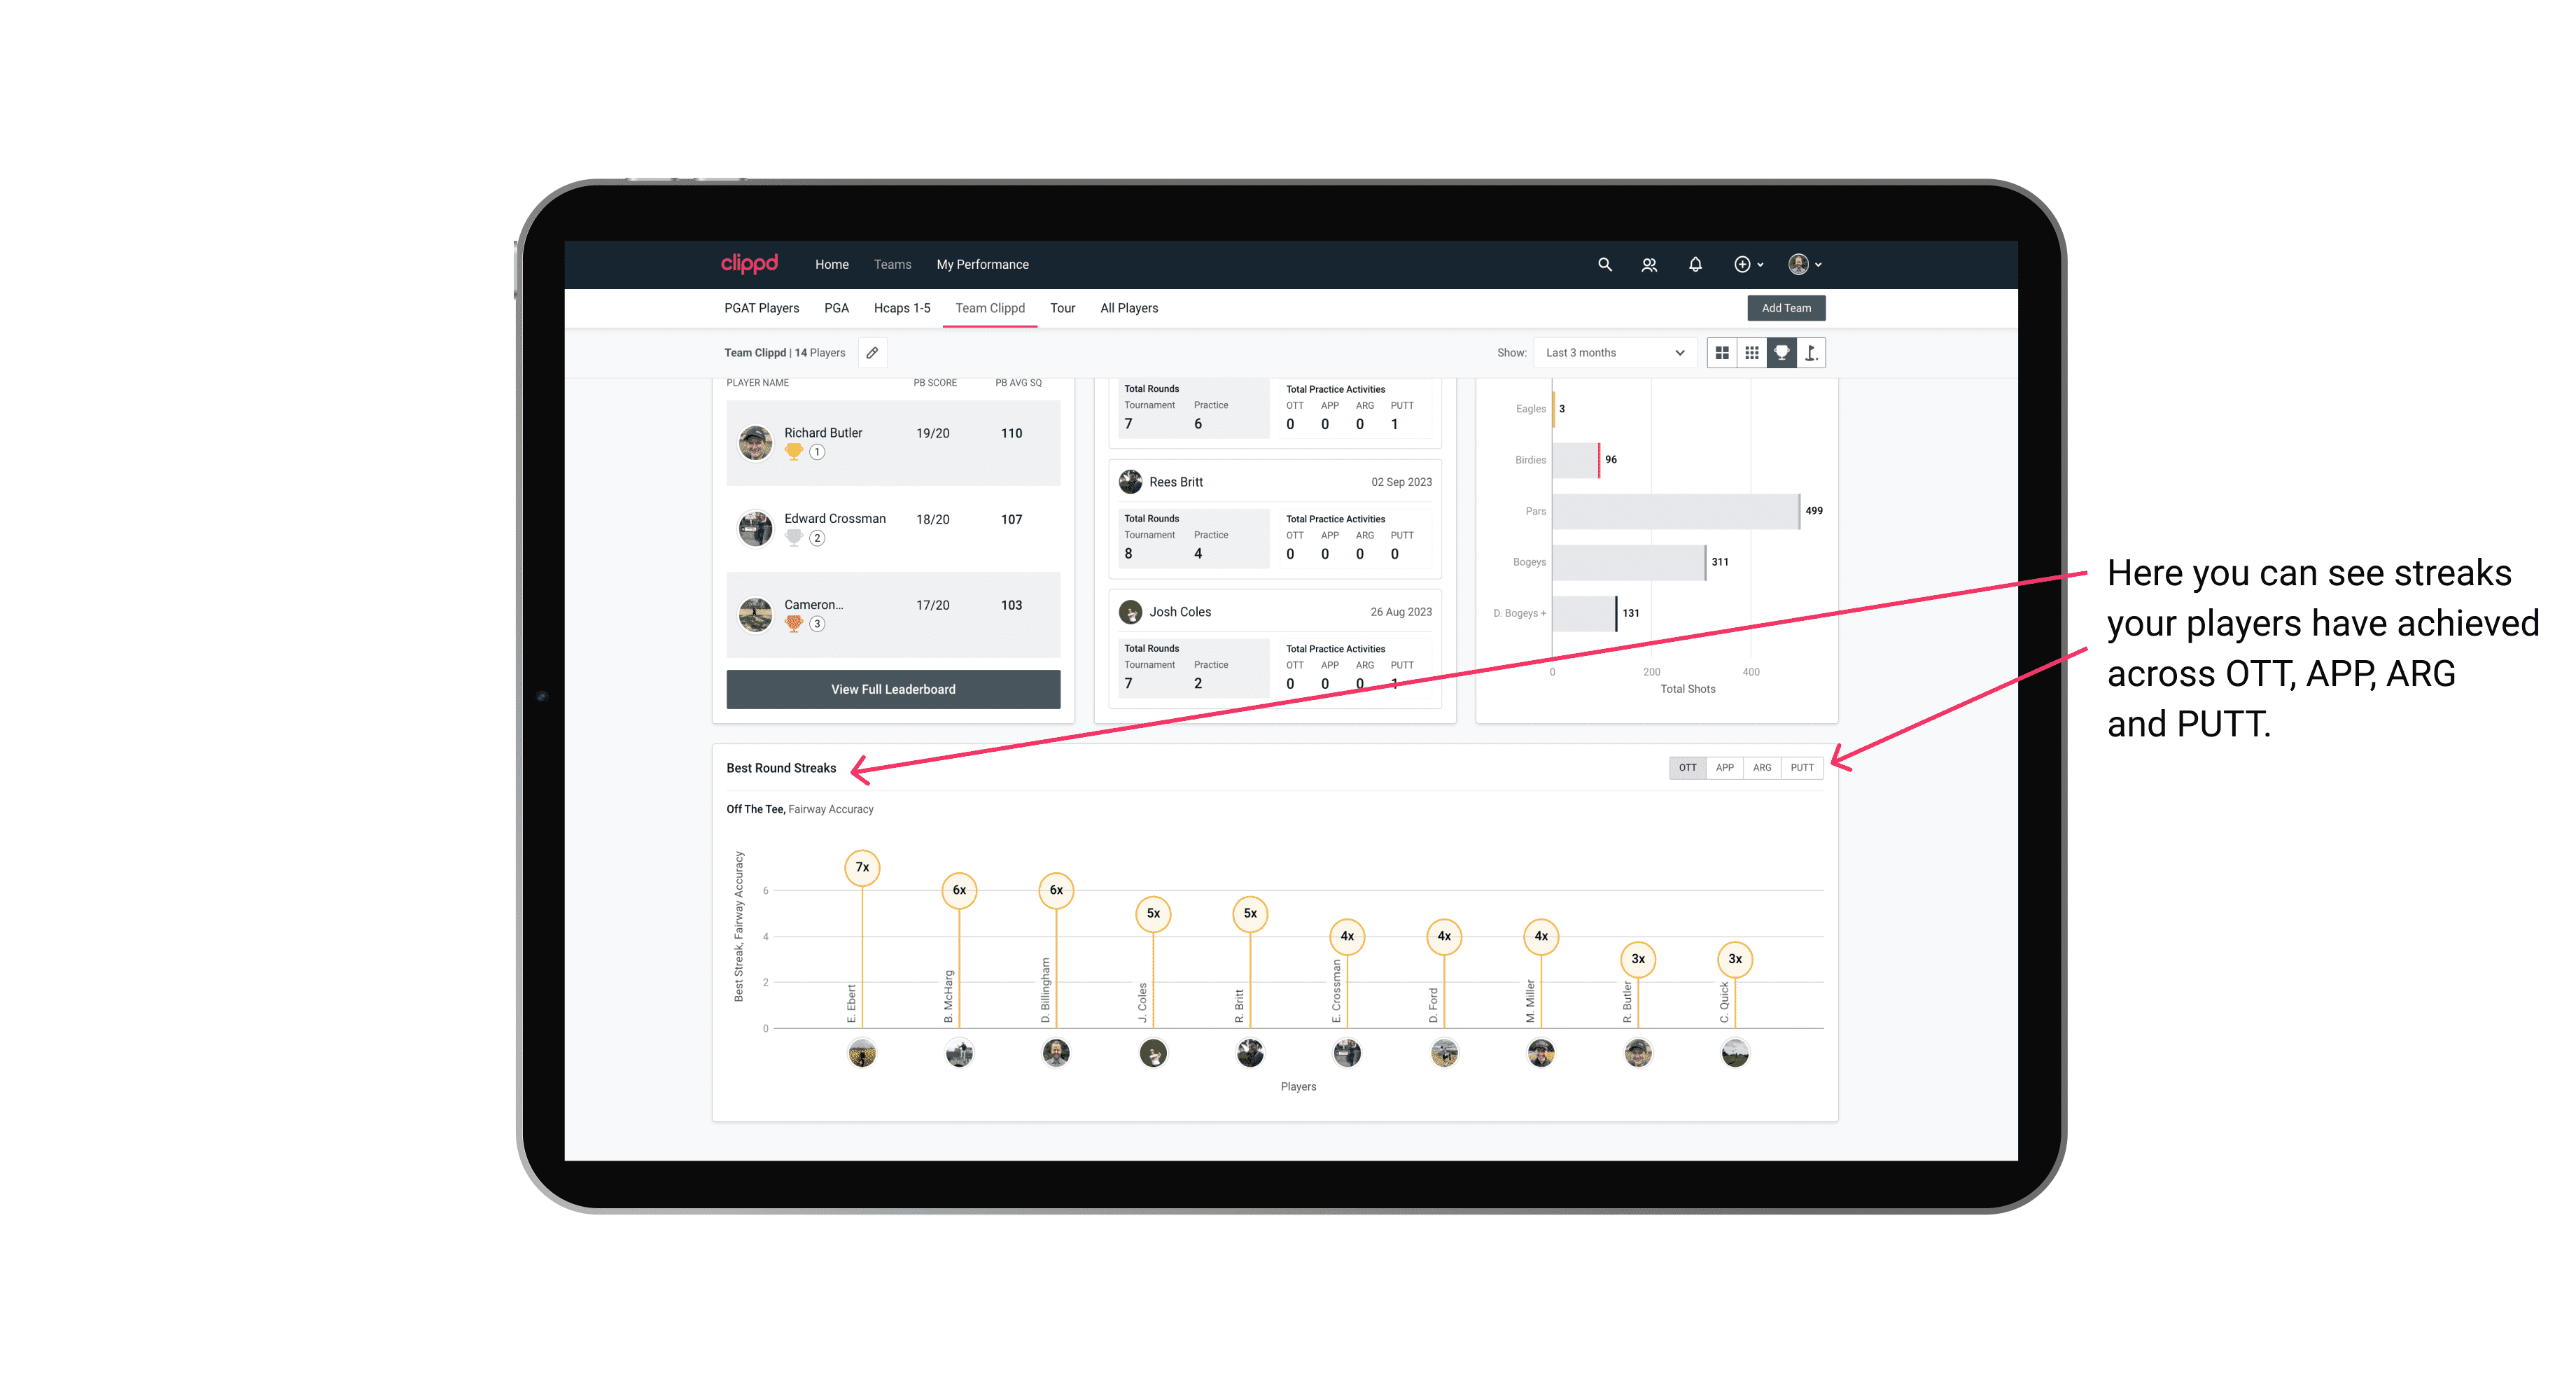Click the ARG streak filter icon
The width and height of the screenshot is (2576, 1386).
tap(1763, 768)
